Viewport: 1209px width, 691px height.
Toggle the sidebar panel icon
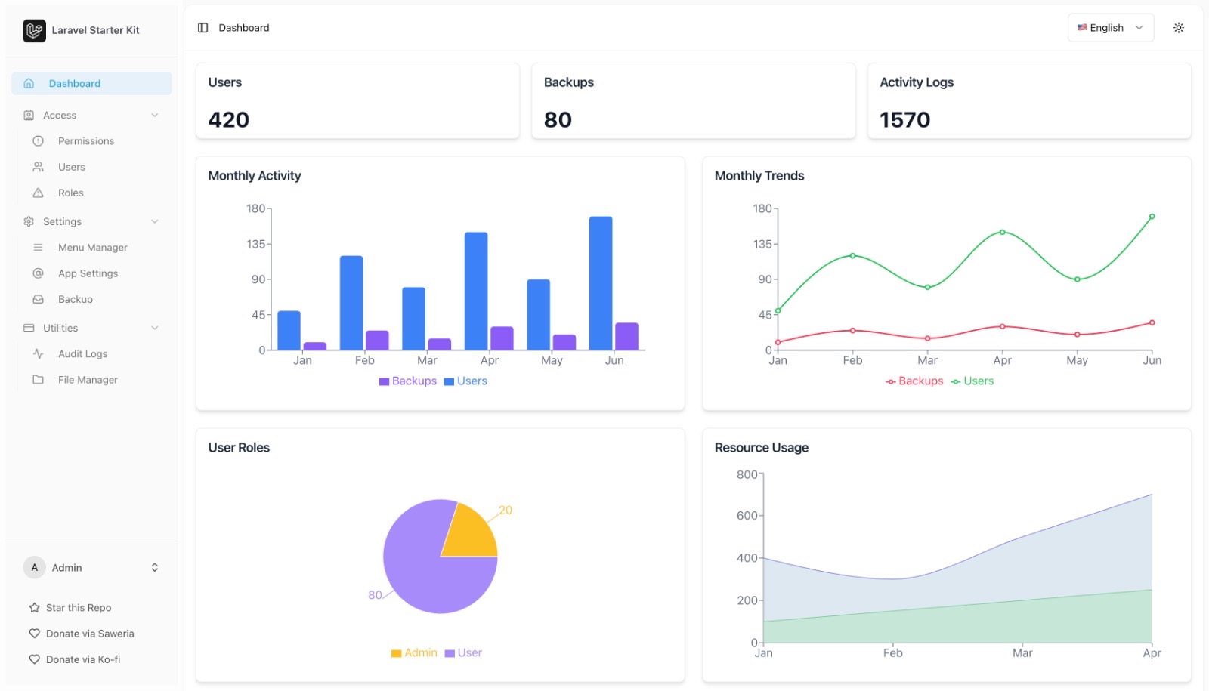pos(203,28)
